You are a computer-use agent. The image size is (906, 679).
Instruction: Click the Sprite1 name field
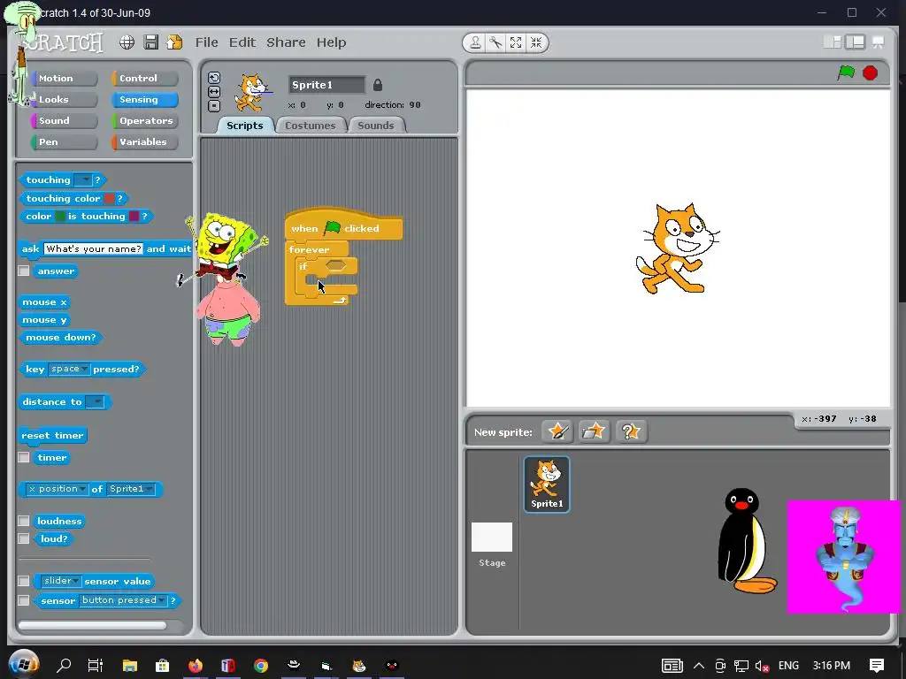[x=327, y=85]
